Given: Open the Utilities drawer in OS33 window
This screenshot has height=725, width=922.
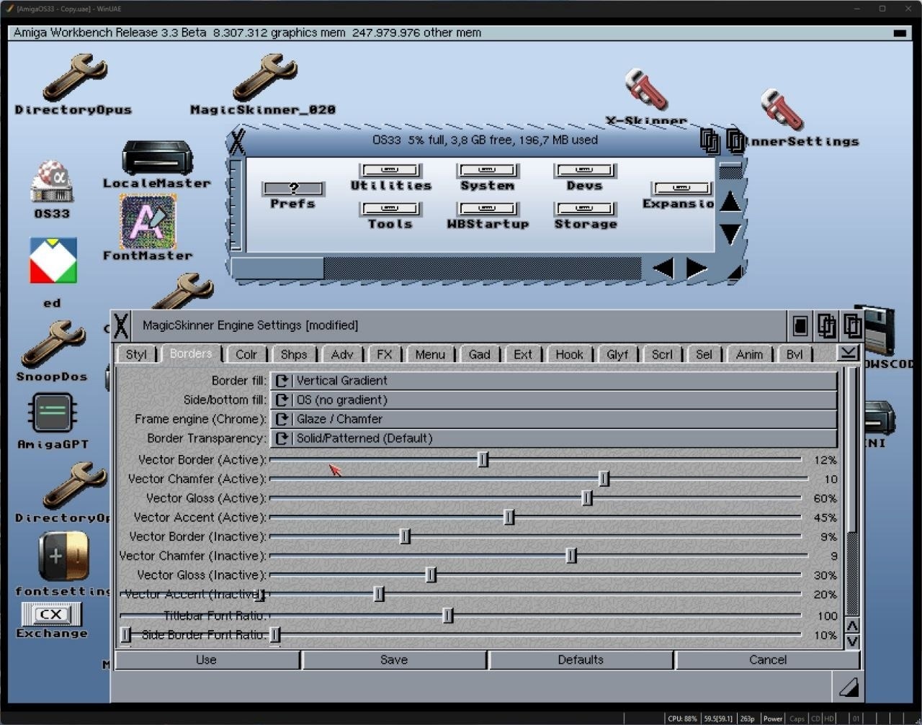Looking at the screenshot, I should [x=390, y=171].
